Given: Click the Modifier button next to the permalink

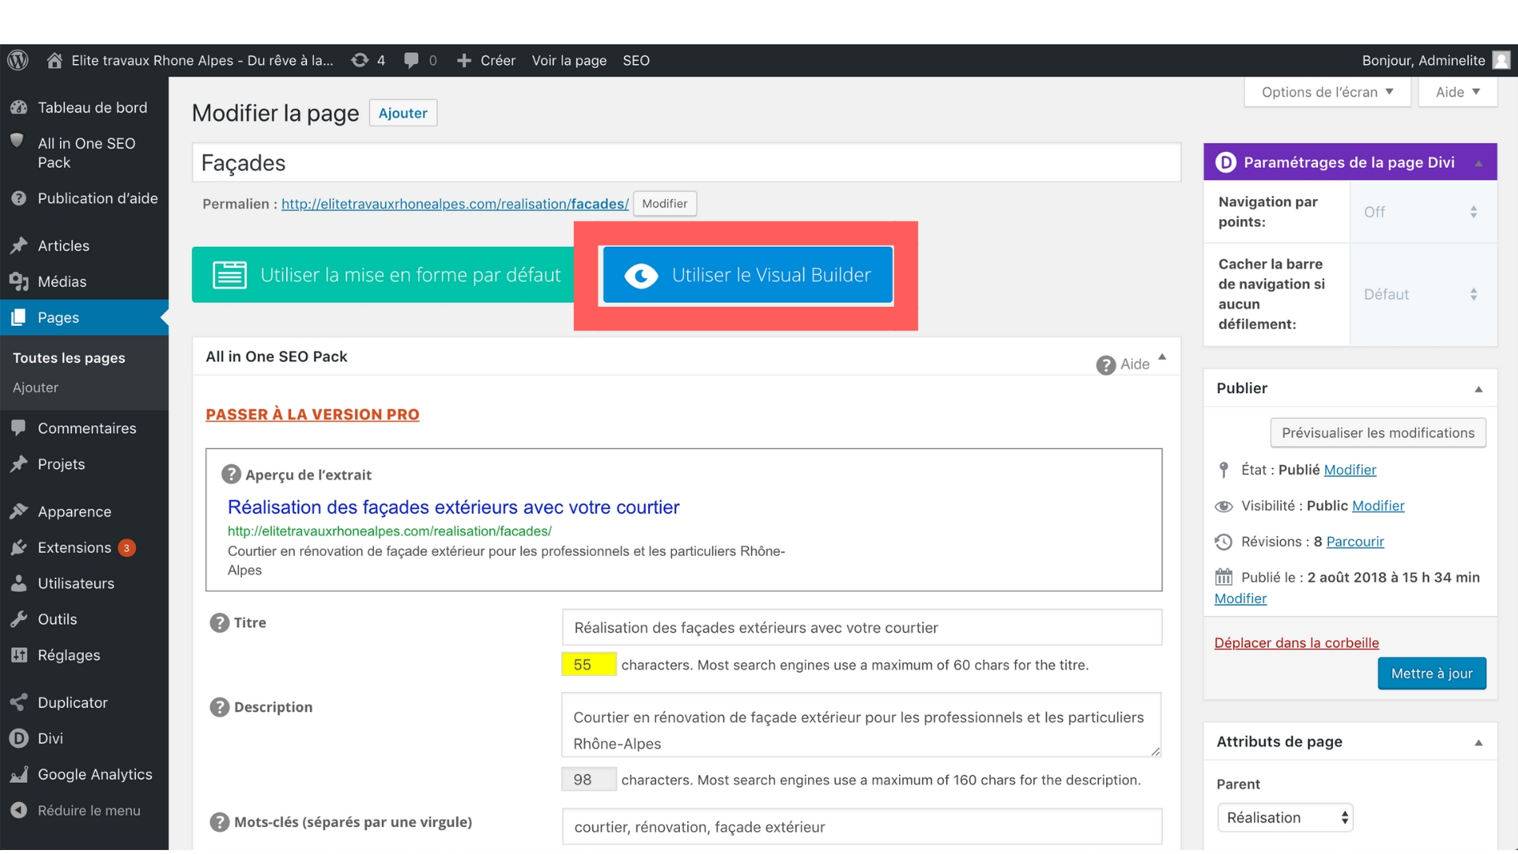Looking at the screenshot, I should pos(665,203).
